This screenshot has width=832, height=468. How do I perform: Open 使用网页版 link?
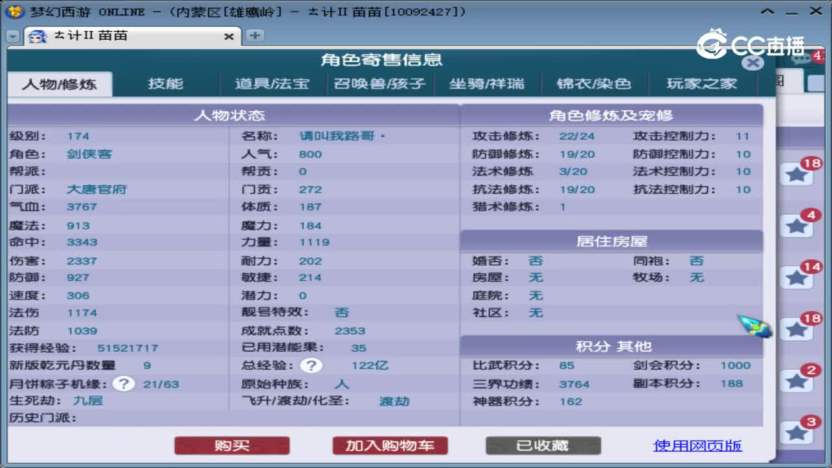click(x=697, y=447)
